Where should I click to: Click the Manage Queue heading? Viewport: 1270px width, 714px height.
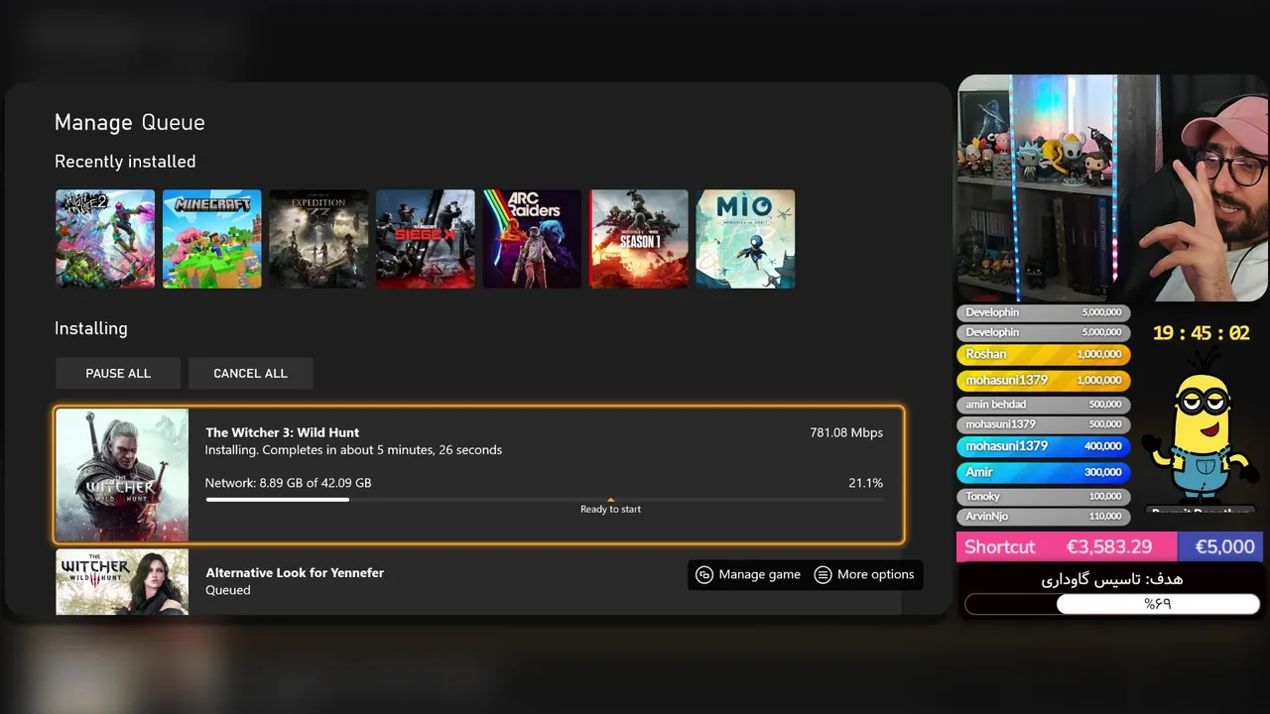(x=130, y=123)
